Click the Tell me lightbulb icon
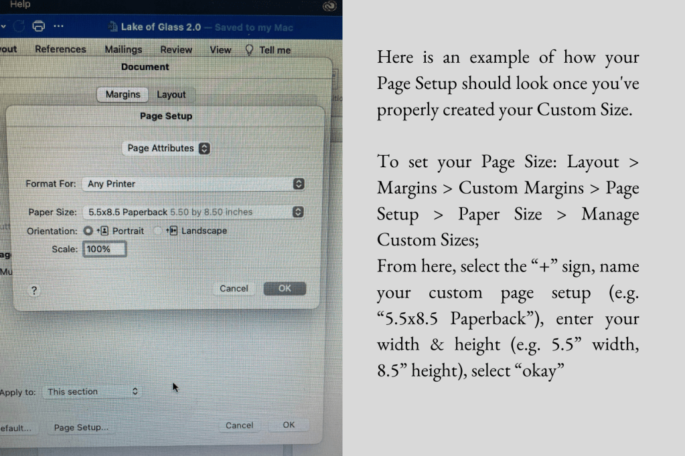 (249, 49)
